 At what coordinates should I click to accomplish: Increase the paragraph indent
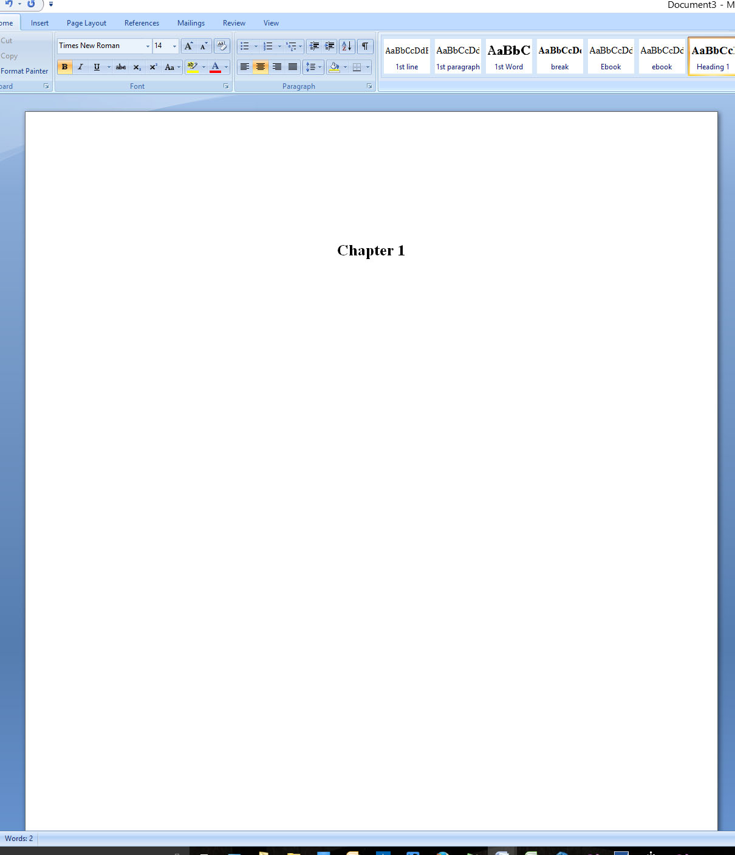(330, 46)
